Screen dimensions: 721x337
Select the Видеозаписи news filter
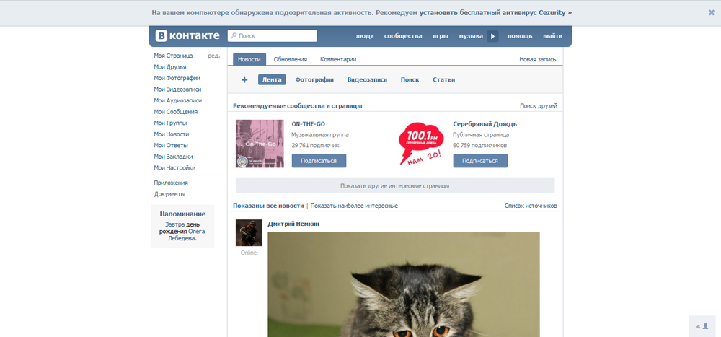pos(367,80)
